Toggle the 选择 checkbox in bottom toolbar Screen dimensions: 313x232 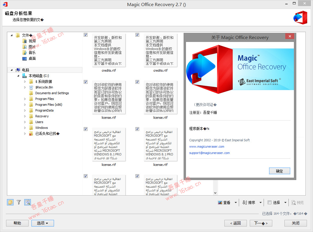269,203
